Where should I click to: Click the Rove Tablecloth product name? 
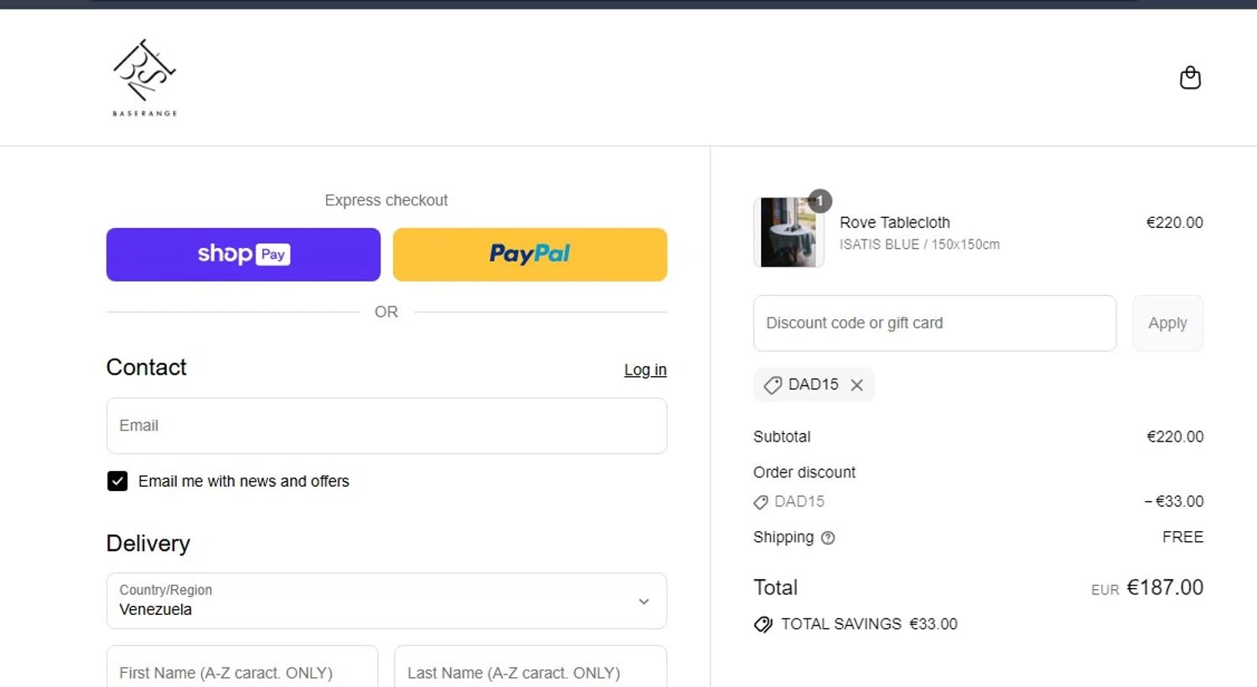pos(895,223)
